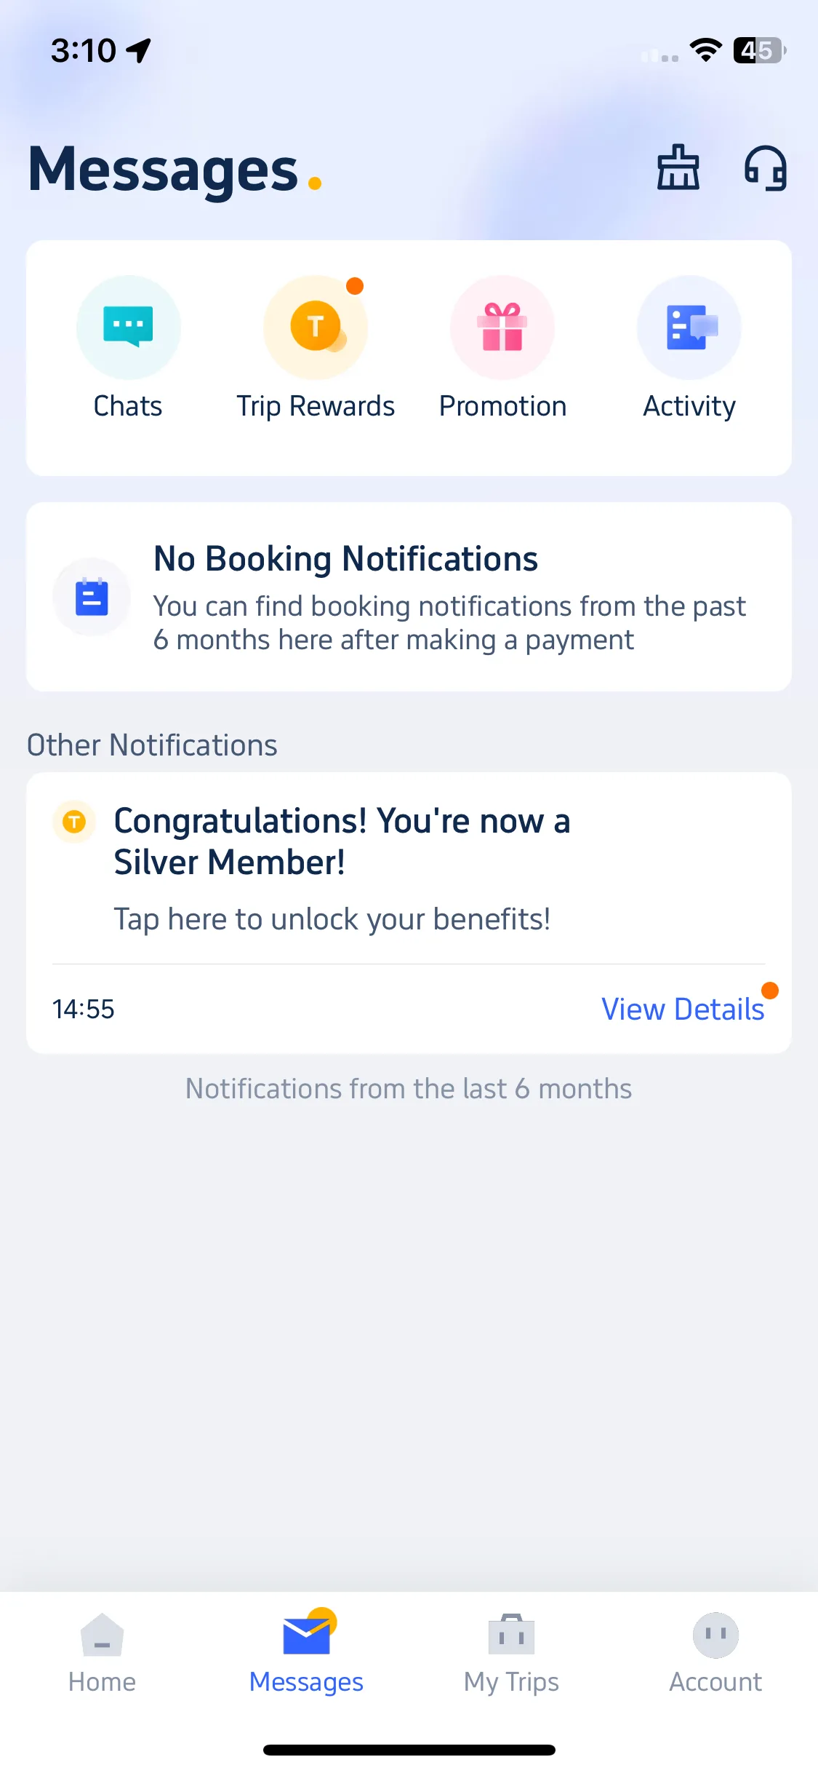818x1773 pixels.
Task: Click the View Details link
Action: point(683,1010)
